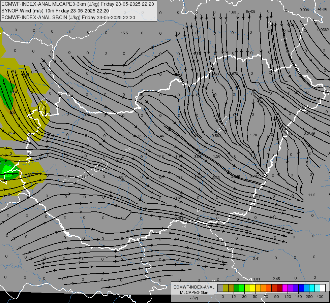Click the map value 0.0362

click(x=323, y=30)
